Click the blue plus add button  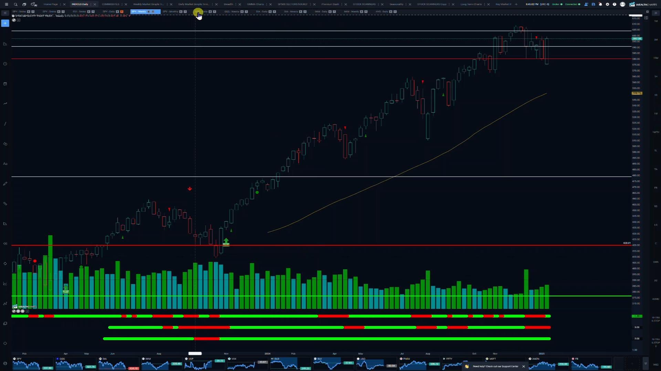coord(5,23)
